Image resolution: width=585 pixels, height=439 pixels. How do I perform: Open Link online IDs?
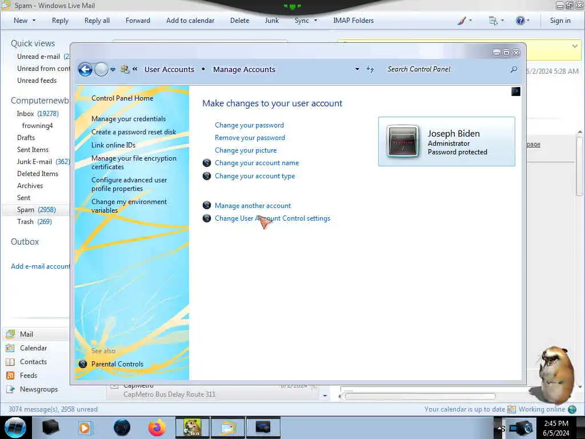114,145
